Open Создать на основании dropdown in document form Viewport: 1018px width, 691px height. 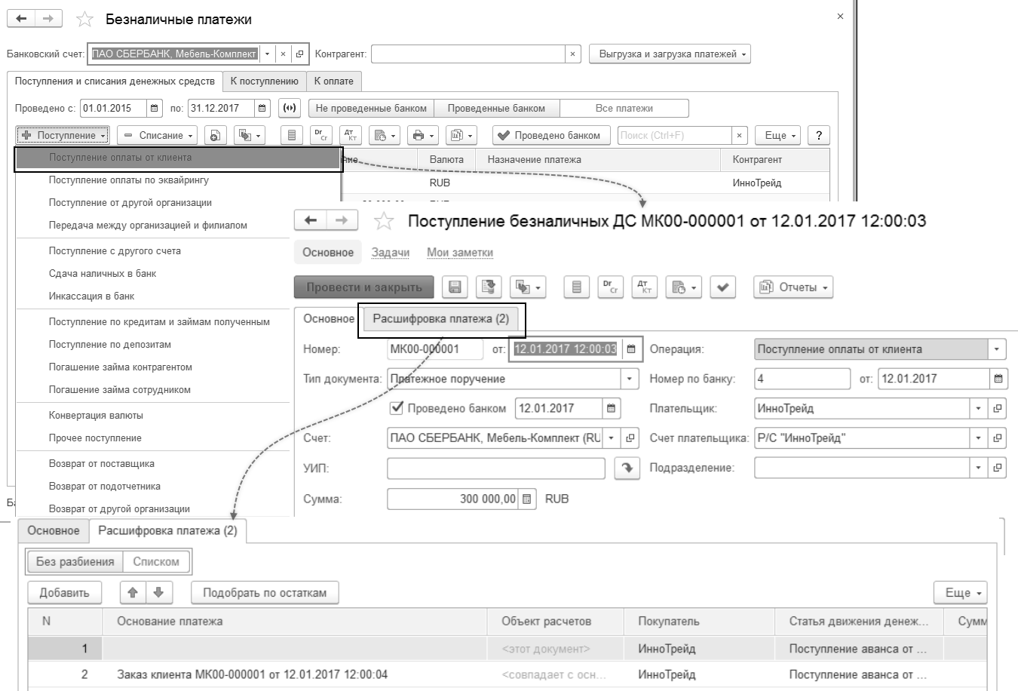[528, 287]
